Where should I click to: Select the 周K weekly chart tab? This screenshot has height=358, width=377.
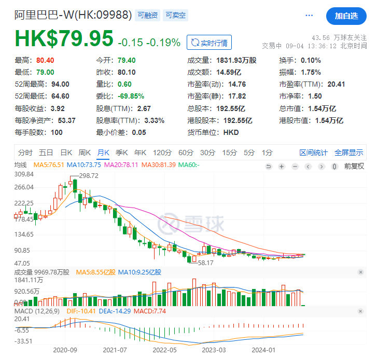85,153
